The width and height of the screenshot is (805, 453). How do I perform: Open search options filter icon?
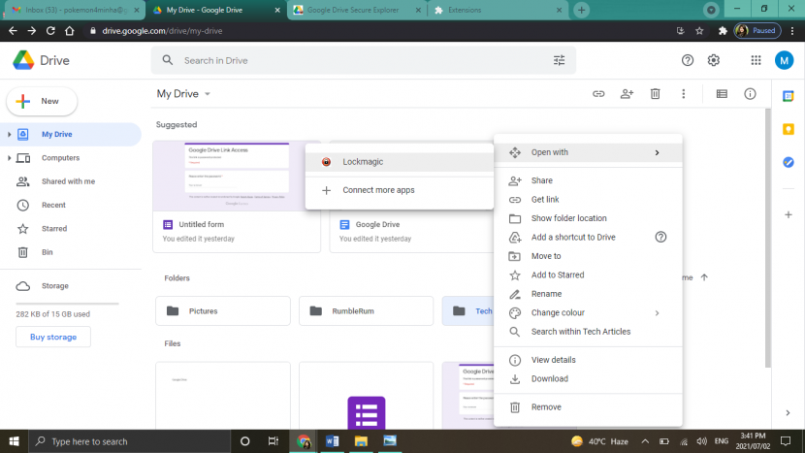pyautogui.click(x=559, y=60)
